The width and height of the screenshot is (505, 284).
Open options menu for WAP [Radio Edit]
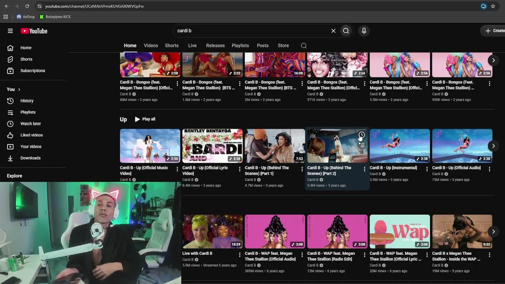364,255
